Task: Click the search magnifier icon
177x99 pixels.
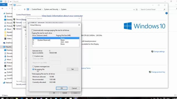Action: coord(164,10)
